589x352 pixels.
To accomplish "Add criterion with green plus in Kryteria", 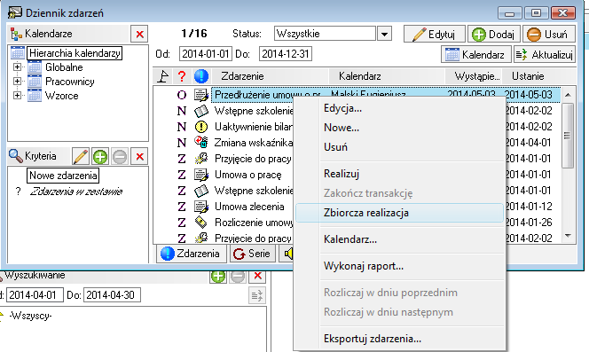I will point(100,157).
